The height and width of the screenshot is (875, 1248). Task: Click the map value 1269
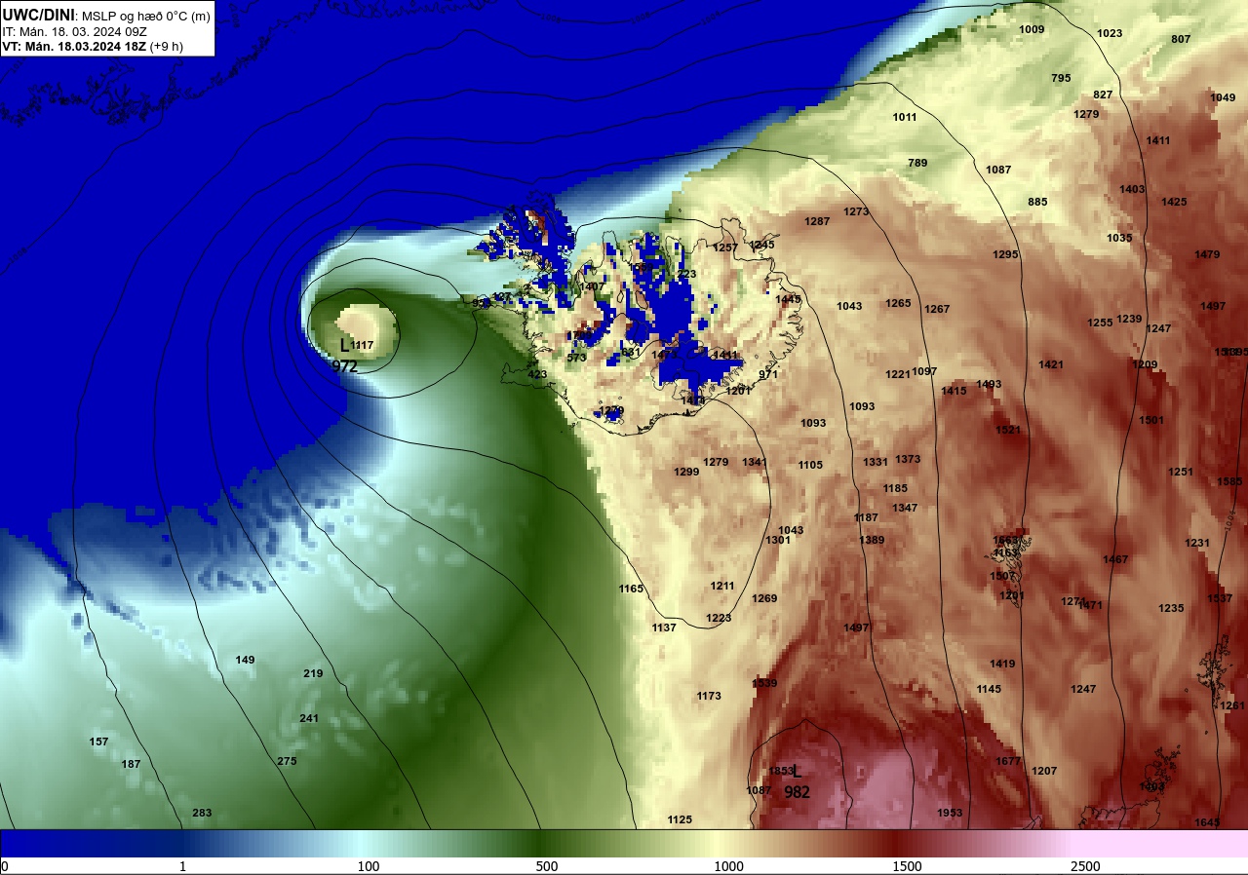pos(764,598)
